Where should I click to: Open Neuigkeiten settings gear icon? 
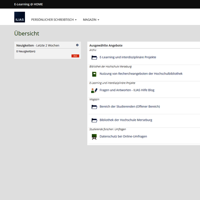[x=77, y=45]
